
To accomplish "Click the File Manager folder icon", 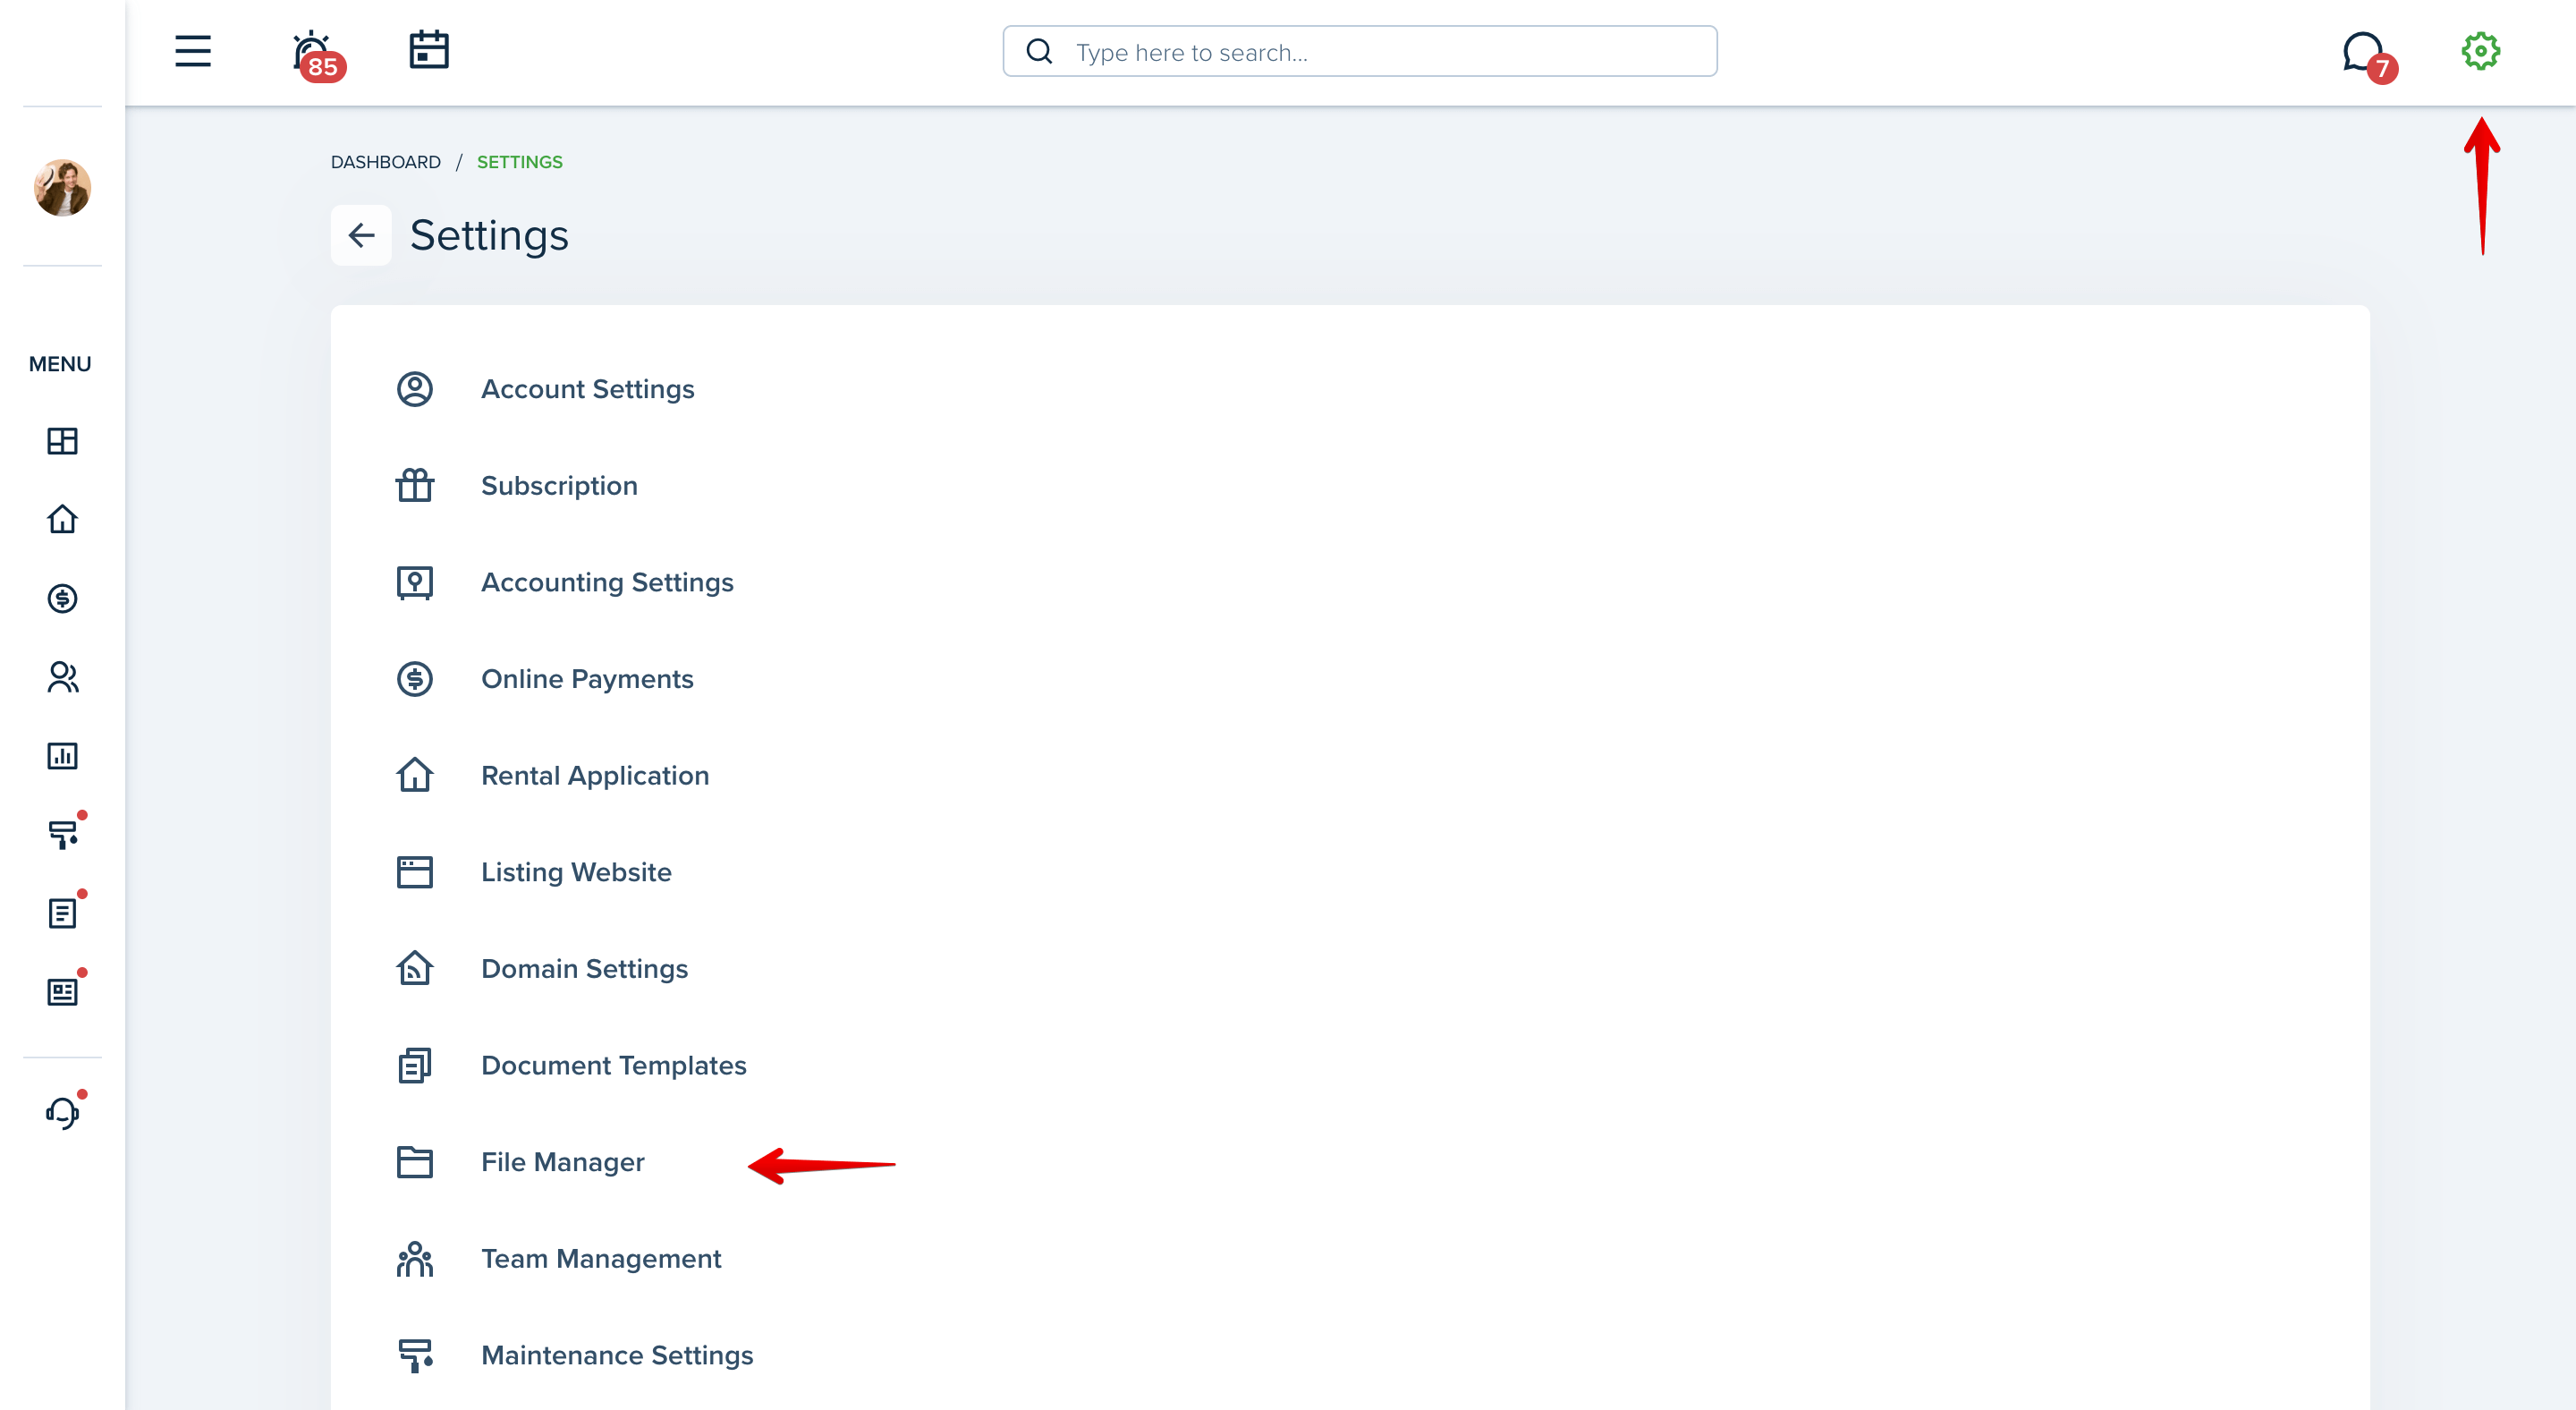I will (415, 1162).
